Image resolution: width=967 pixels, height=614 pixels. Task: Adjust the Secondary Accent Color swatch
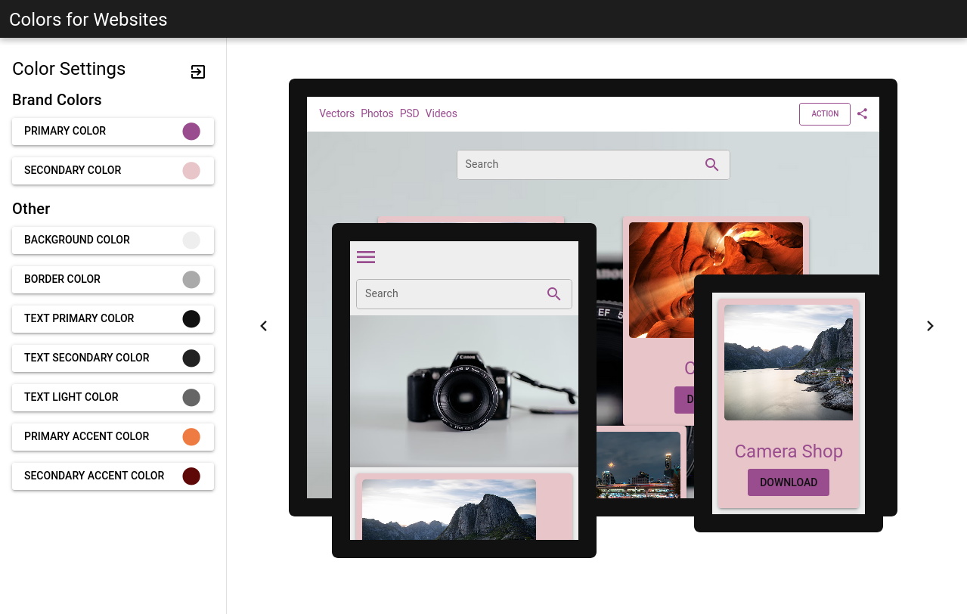pos(191,476)
